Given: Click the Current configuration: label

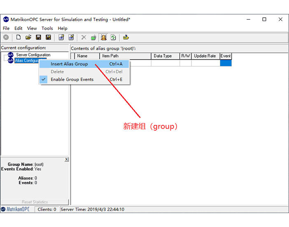Looking at the screenshot, I should (23, 48).
